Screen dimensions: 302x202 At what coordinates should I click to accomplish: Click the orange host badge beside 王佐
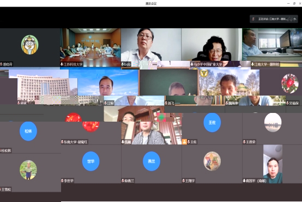pyautogui.click(x=184, y=142)
